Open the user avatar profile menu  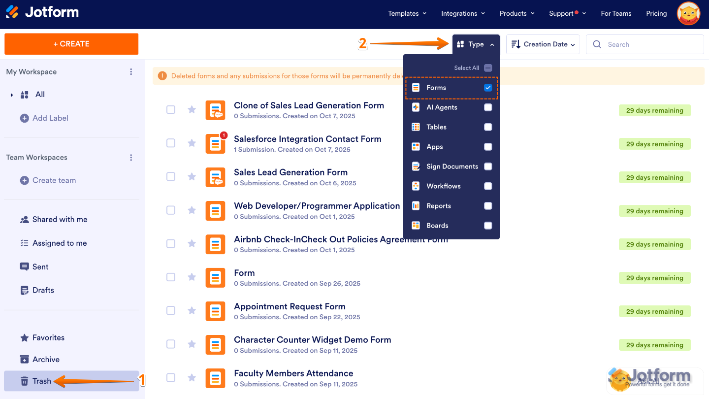688,14
